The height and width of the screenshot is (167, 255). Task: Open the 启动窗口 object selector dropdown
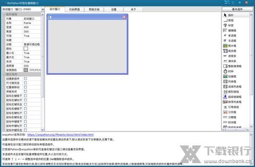click(43, 9)
